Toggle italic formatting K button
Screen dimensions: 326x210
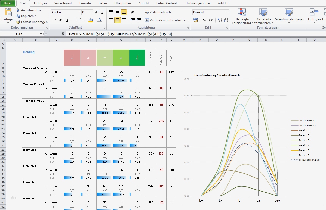point(60,20)
